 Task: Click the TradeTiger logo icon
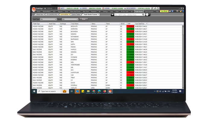click(34, 9)
